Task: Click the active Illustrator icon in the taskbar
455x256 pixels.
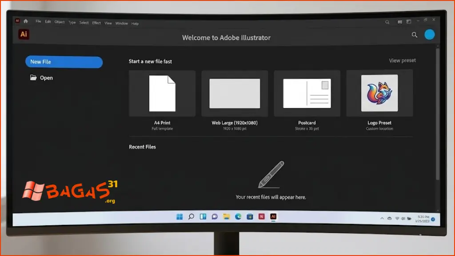Action: click(273, 216)
